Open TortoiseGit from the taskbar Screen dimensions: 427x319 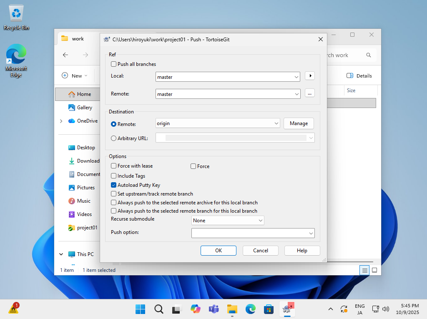click(286, 309)
